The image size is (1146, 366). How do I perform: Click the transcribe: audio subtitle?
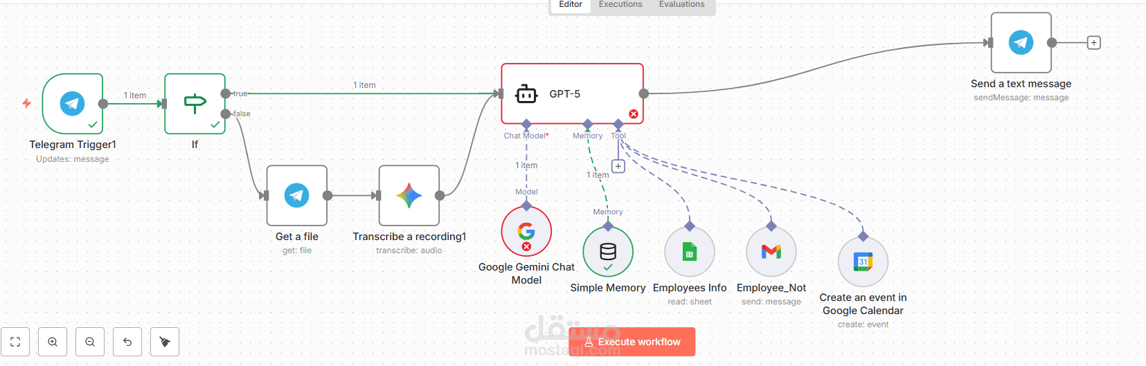tap(409, 250)
